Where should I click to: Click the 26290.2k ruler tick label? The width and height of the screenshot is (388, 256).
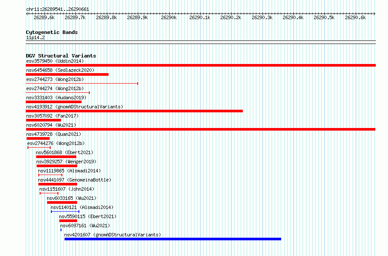click(x=231, y=17)
